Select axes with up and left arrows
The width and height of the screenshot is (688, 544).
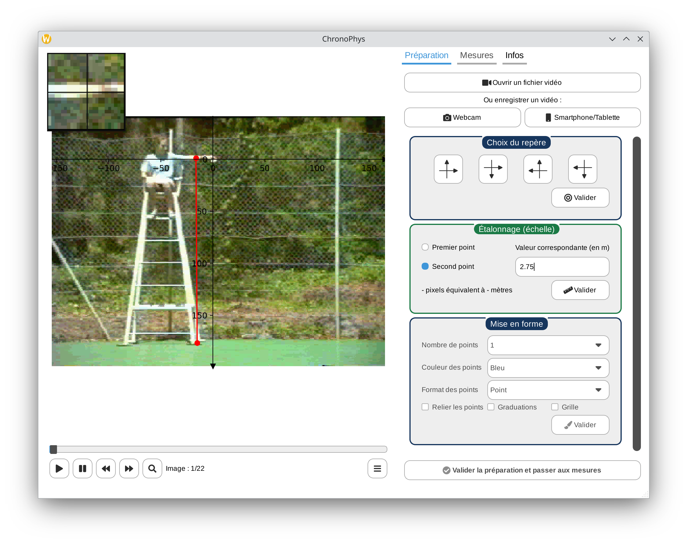pos(538,169)
